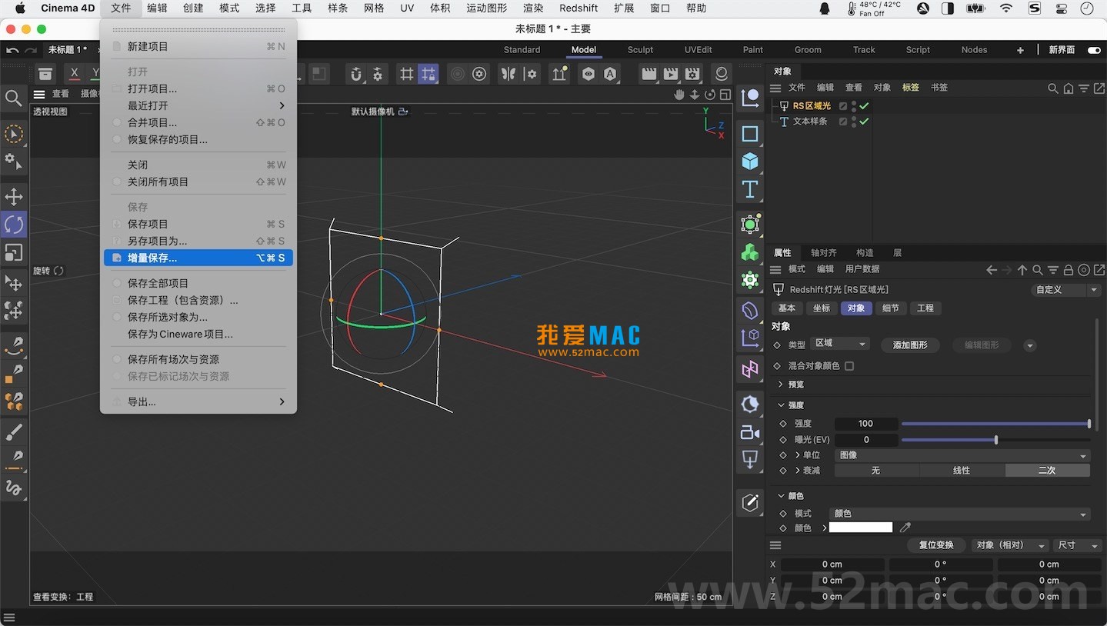Click the hexagon eye display filter icon

click(x=589, y=74)
